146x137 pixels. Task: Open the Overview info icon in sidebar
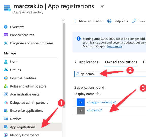[x=6, y=27]
